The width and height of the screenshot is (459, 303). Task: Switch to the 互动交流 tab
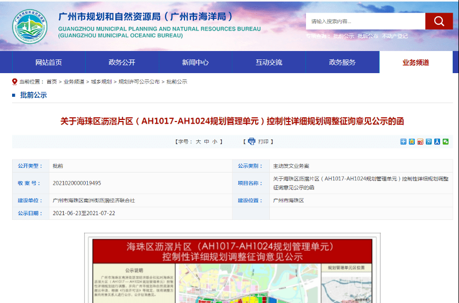(x=269, y=63)
